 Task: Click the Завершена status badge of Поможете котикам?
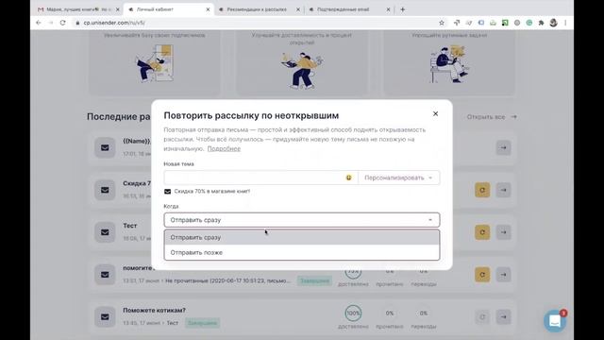coord(202,323)
